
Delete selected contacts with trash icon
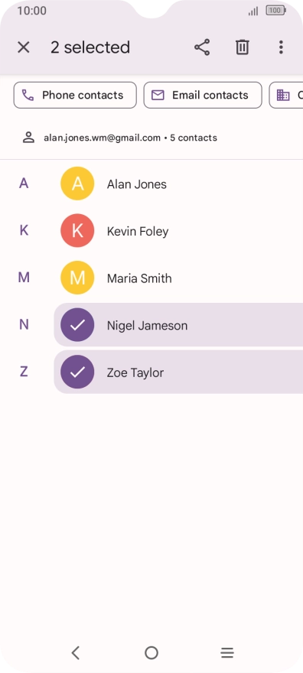243,47
